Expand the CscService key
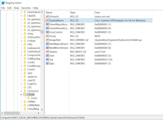Image resolution: width=163 pixels, height=120 pixels. click(21, 91)
